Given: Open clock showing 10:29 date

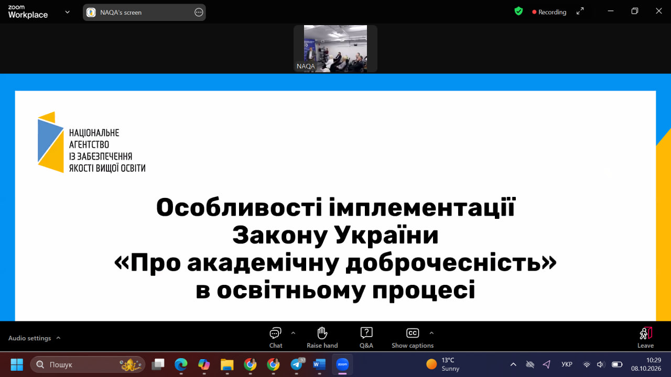Looking at the screenshot, I should (x=646, y=364).
